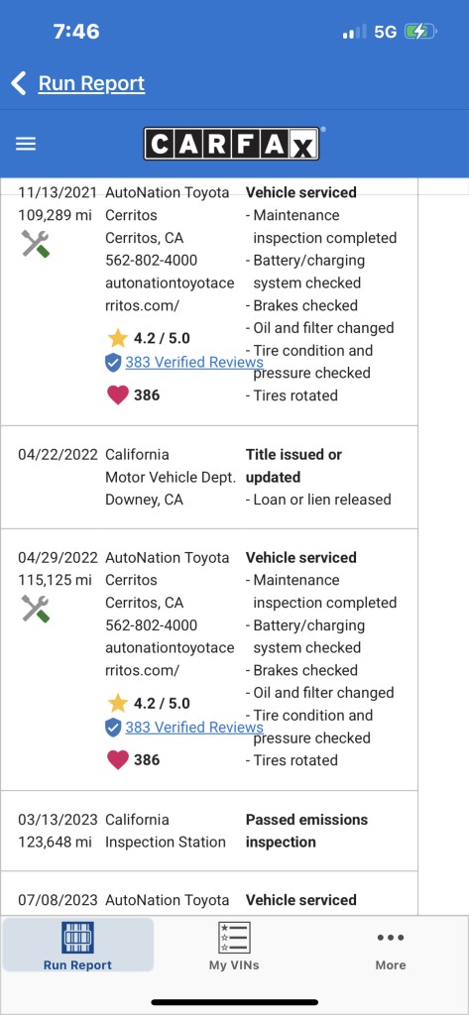Screen dimensions: 469x1015
Task: Switch to the My VINs tab
Action: (x=234, y=945)
